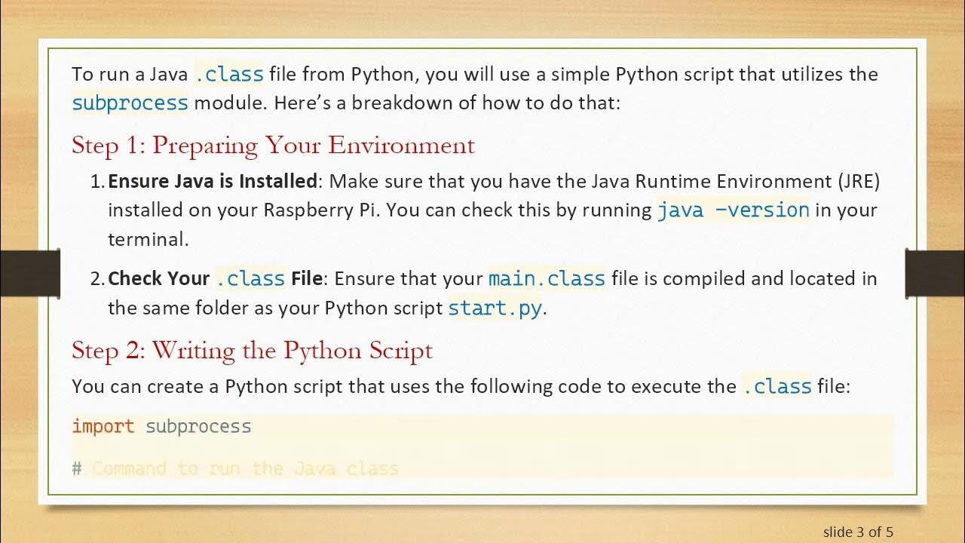Click the "start.py" script name
The height and width of the screenshot is (543, 965).
click(495, 308)
